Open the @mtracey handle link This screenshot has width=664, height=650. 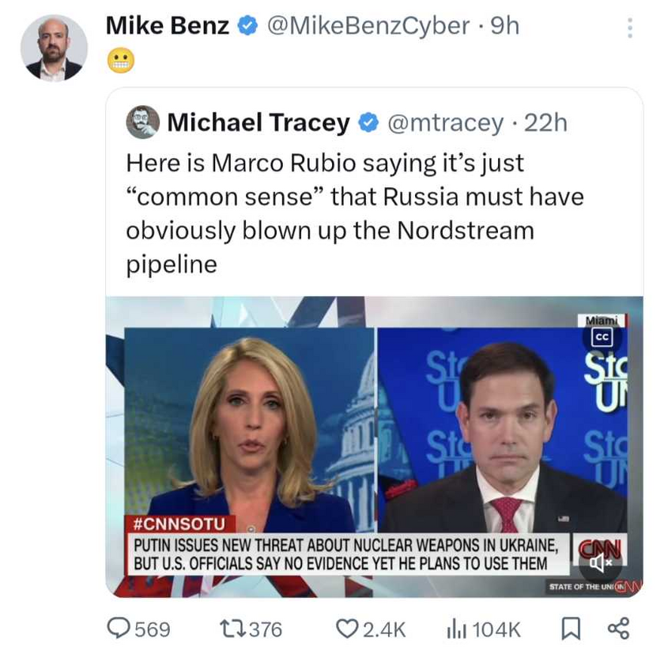[444, 122]
